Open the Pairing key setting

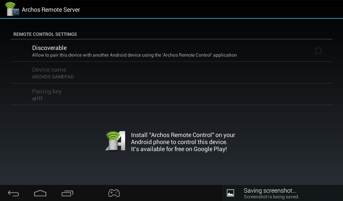point(47,91)
